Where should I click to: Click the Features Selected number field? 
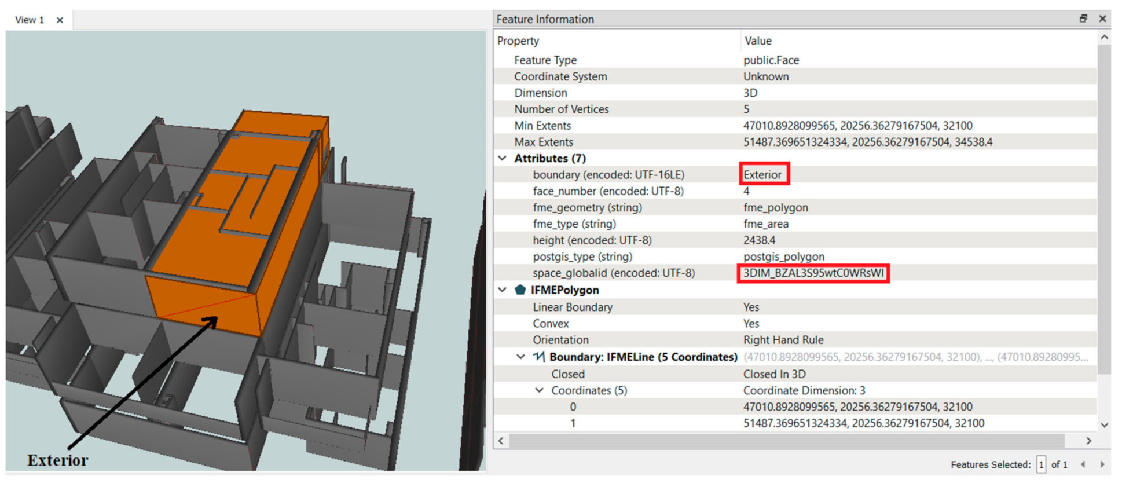(1041, 464)
